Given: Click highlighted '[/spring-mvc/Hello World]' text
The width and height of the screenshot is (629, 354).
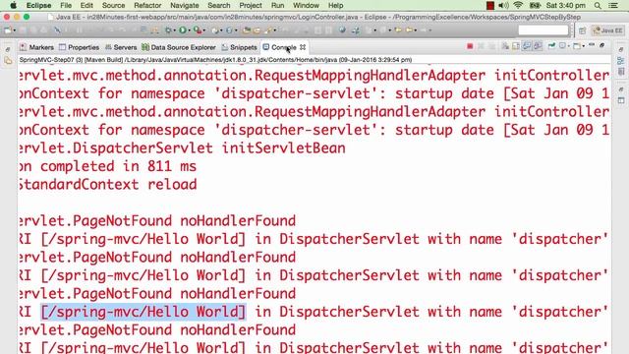Looking at the screenshot, I should (143, 312).
